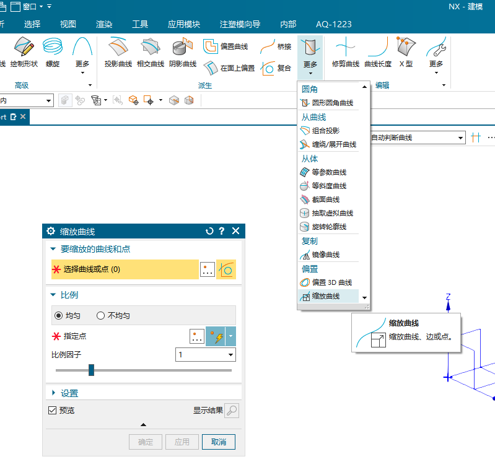Select 镜像曲线 mirror curve entry
495x467 pixels.
tap(328, 255)
